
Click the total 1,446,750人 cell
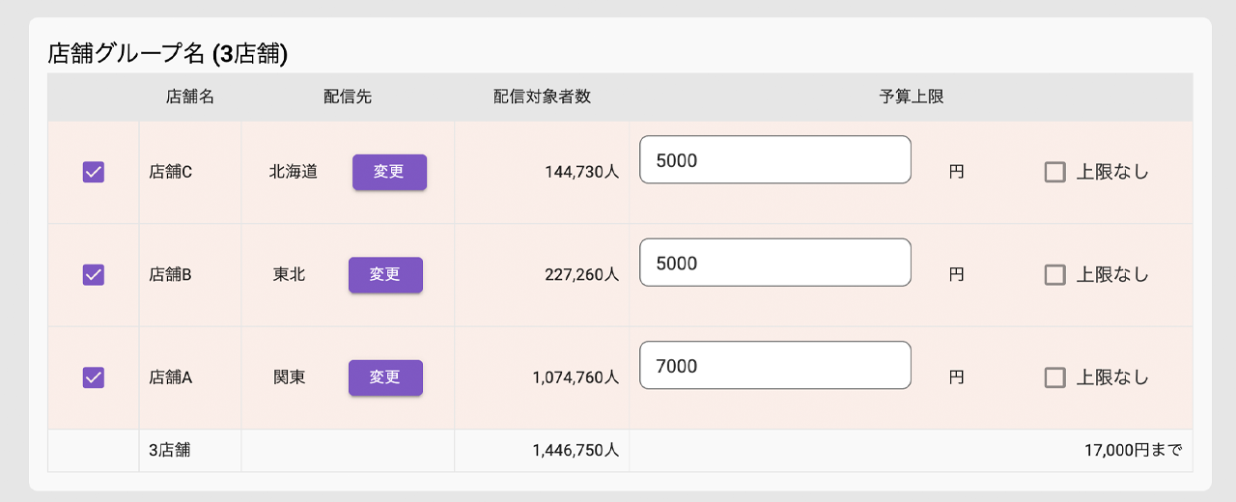tap(576, 451)
